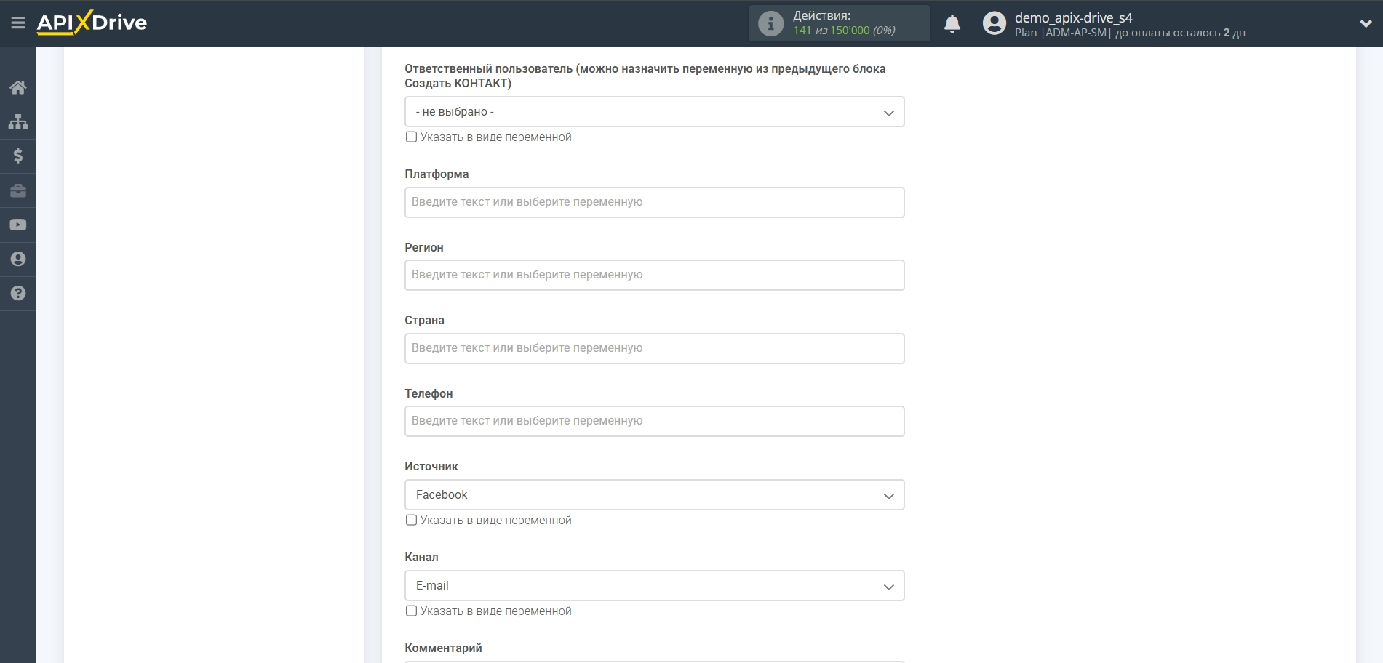Open the notifications bell

point(952,24)
